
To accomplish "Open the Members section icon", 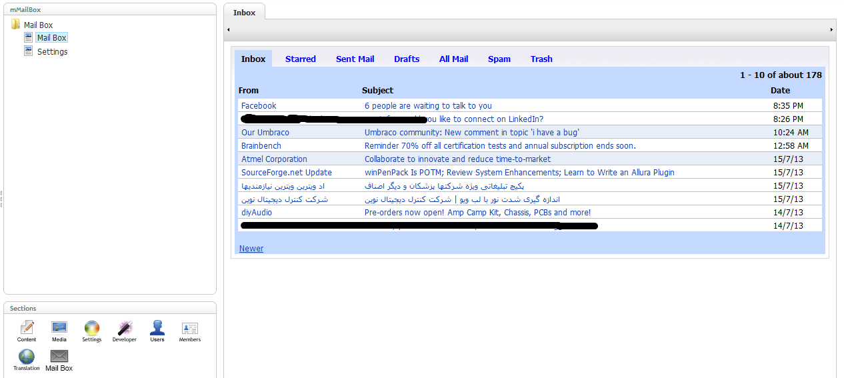I will point(190,328).
